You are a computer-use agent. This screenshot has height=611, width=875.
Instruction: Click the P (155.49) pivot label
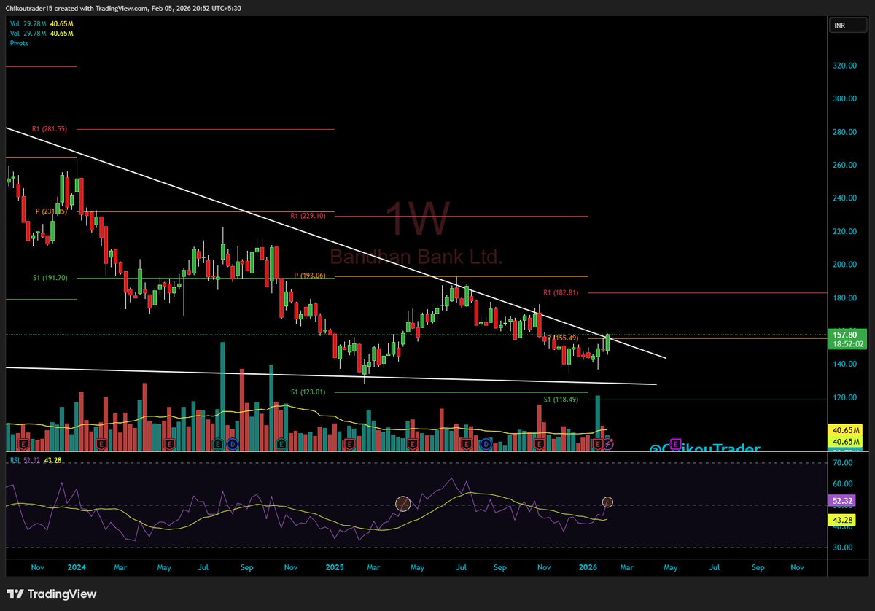click(x=562, y=338)
